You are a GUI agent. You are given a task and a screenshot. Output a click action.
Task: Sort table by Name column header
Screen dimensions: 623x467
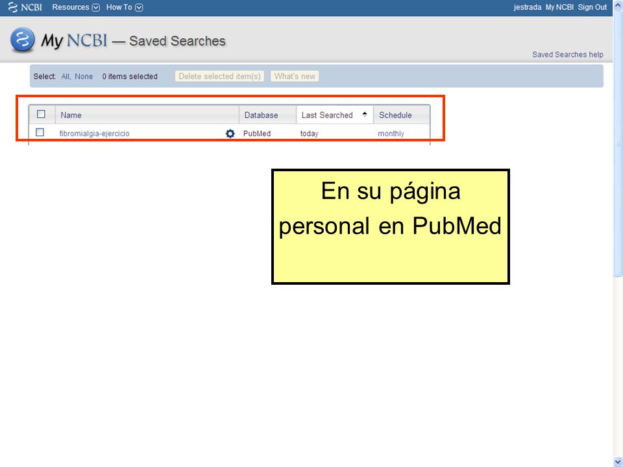(147, 115)
